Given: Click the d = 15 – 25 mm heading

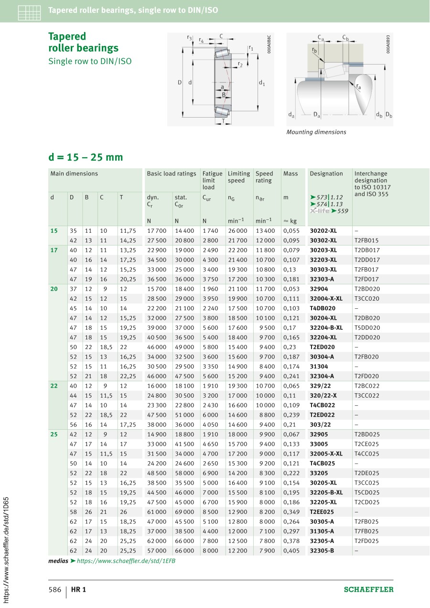Looking at the screenshot, I should tap(86, 157).
